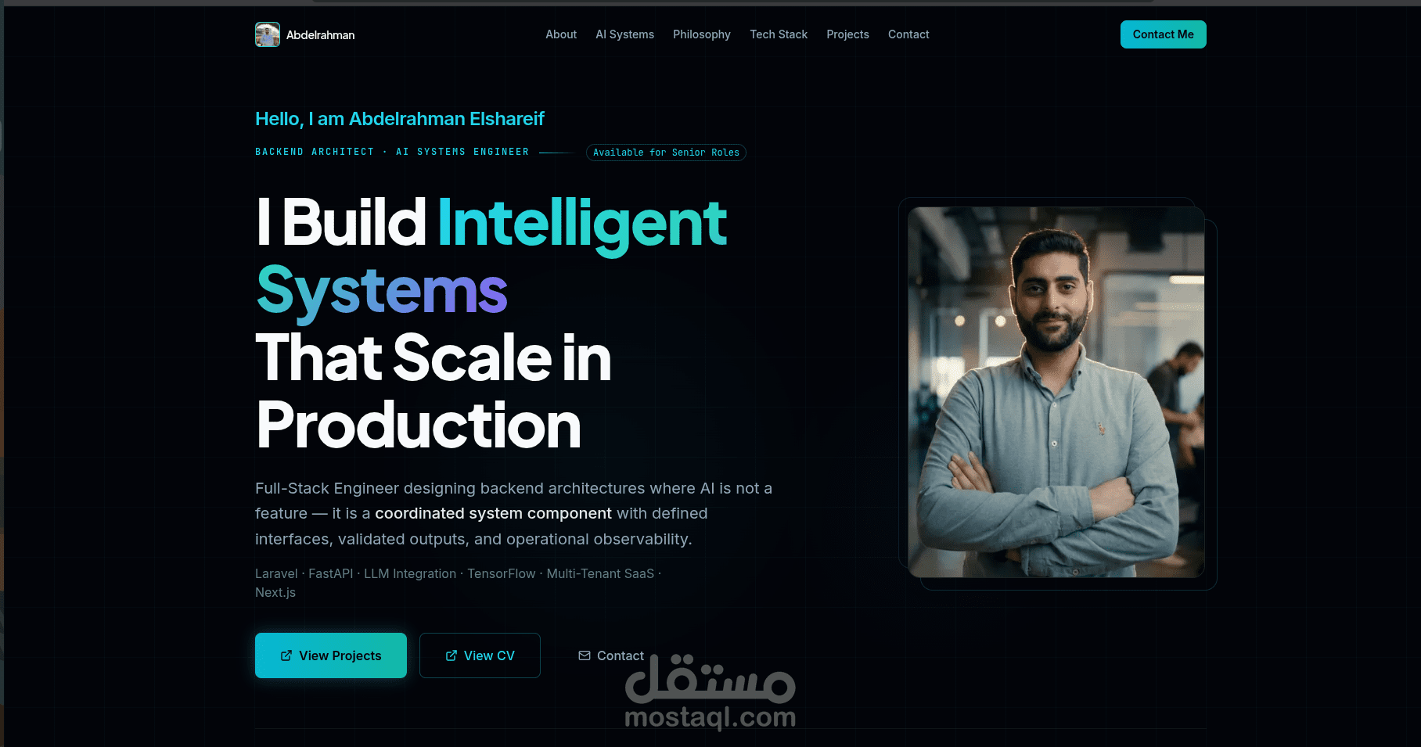Screen dimensions: 1421x747
Task: Click the Abdelrahman brand name in header
Action: (321, 34)
